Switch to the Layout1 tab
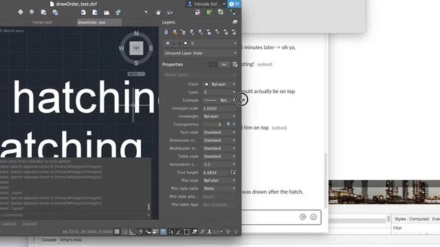Image resolution: width=440 pixels, height=247 pixels. (9, 224)
